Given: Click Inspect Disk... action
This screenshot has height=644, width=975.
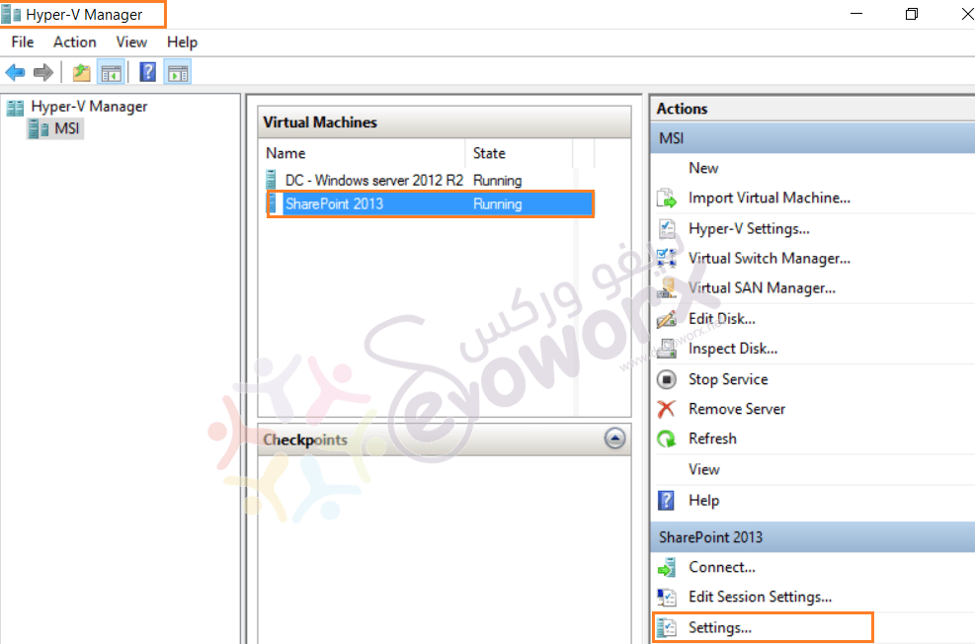Looking at the screenshot, I should coord(733,349).
